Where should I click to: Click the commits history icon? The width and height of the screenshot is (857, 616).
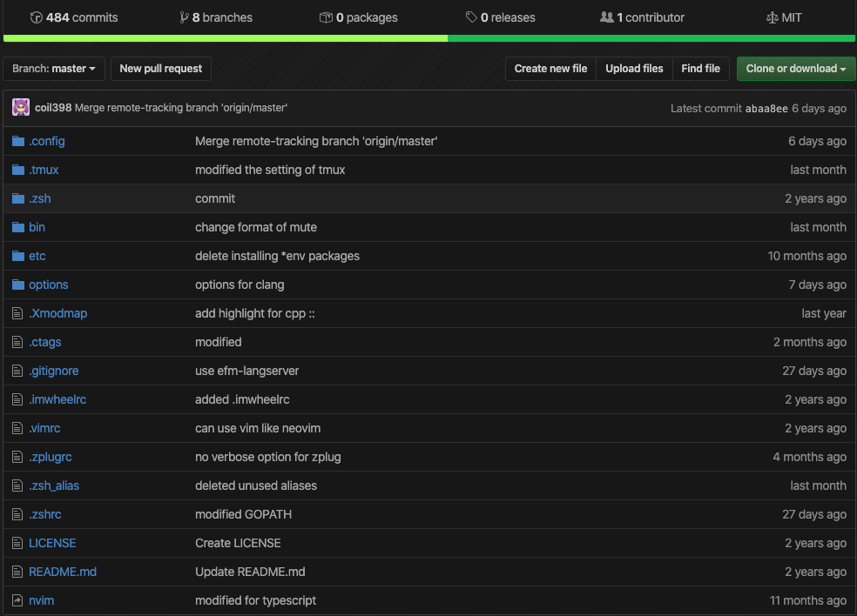tap(36, 17)
